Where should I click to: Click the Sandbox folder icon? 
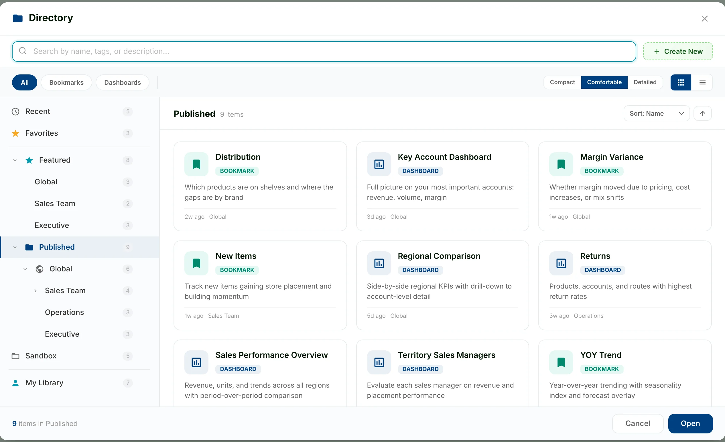(x=15, y=356)
